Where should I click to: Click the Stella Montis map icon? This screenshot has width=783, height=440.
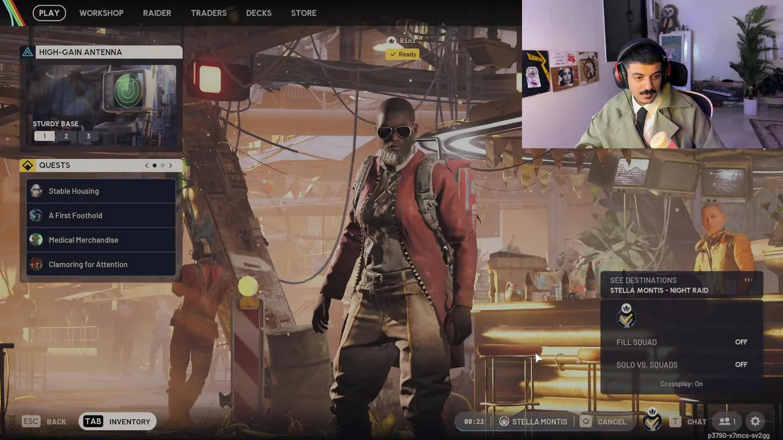pyautogui.click(x=504, y=422)
